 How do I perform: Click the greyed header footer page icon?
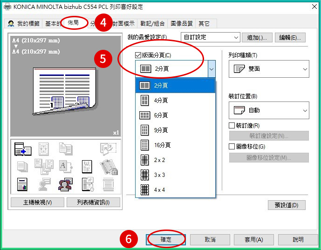click(108, 184)
